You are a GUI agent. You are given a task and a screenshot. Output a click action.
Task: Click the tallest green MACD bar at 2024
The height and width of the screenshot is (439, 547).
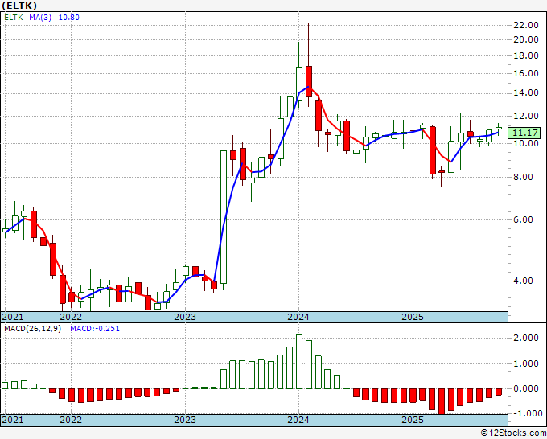pos(299,362)
